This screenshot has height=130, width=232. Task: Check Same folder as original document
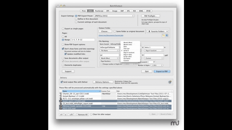115,32
